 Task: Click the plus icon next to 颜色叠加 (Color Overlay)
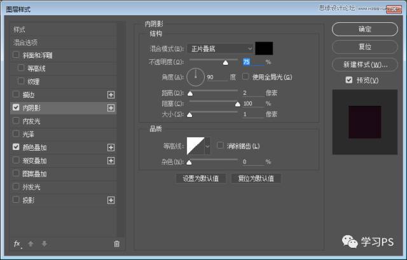click(x=111, y=147)
